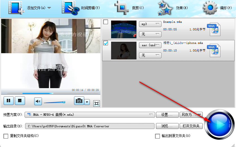Click 1.00兆字节 size of 相册1 file

point(197,50)
